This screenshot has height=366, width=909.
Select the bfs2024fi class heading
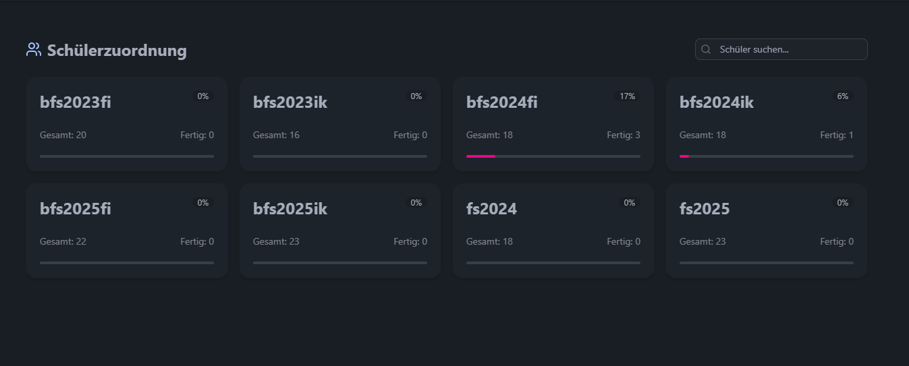coord(502,102)
